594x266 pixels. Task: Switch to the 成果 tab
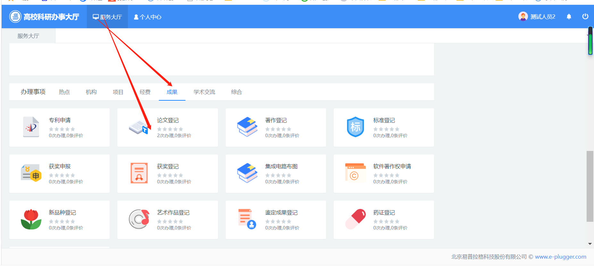172,92
